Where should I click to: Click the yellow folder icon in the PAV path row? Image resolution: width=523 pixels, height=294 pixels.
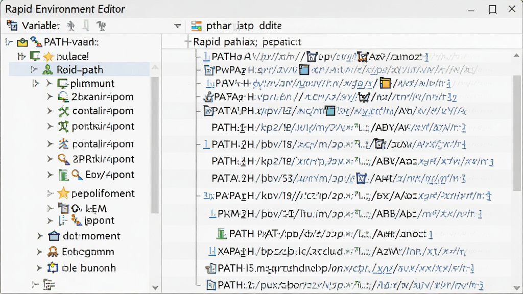click(x=385, y=83)
